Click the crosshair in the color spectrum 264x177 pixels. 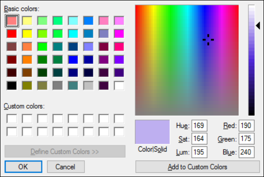[208, 40]
